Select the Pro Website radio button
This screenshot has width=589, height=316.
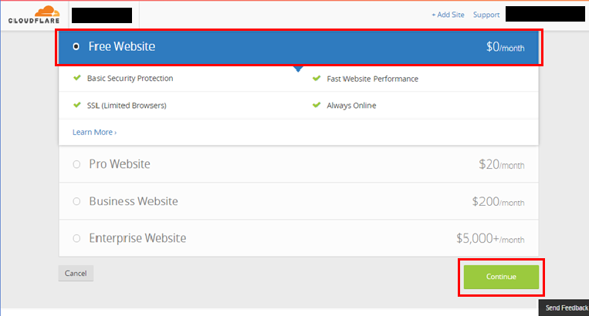pos(76,164)
